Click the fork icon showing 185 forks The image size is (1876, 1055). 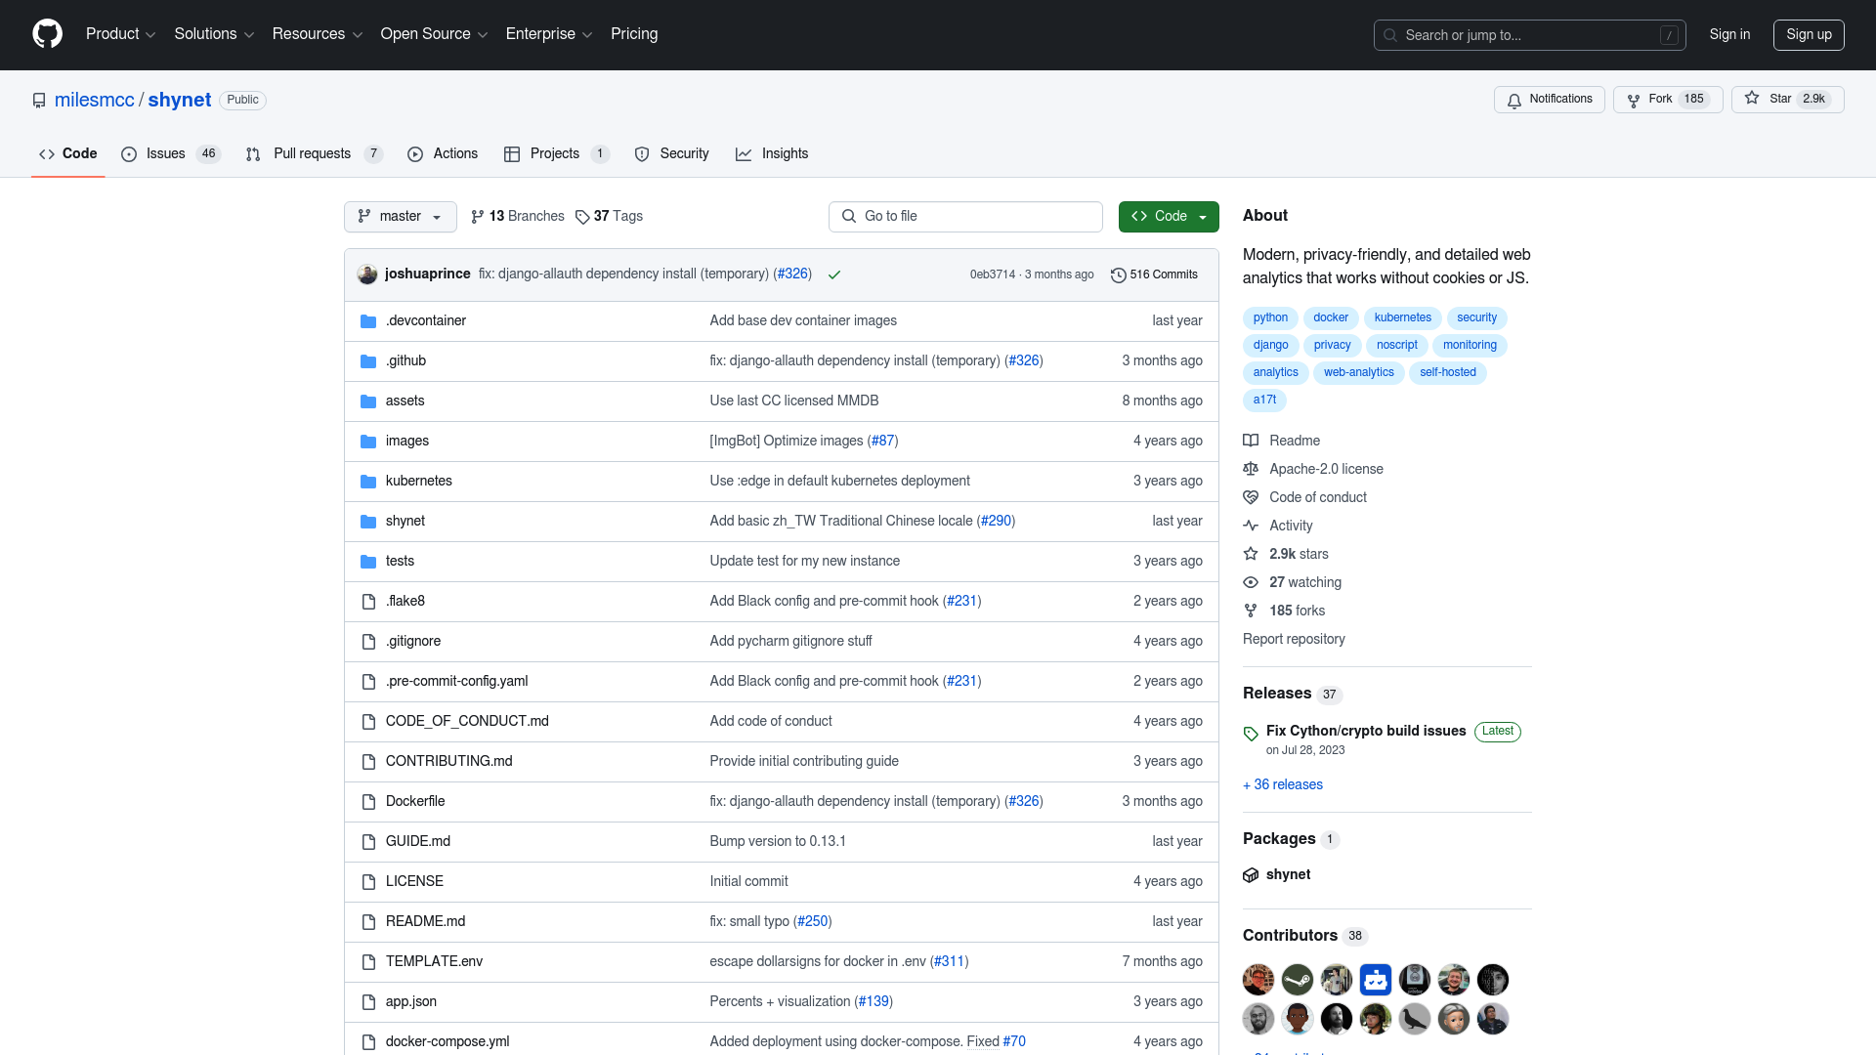[x=1251, y=611]
